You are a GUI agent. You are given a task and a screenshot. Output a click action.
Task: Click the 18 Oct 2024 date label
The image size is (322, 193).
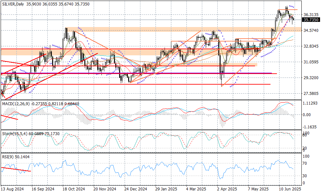[x=74, y=189]
